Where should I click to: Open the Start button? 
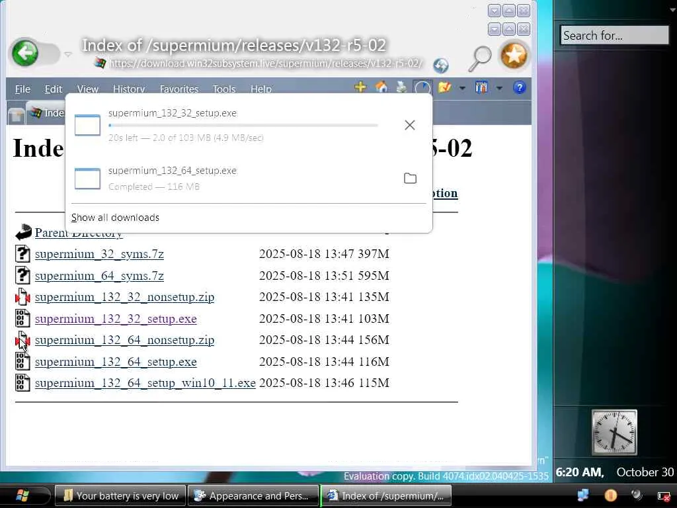[x=22, y=495]
